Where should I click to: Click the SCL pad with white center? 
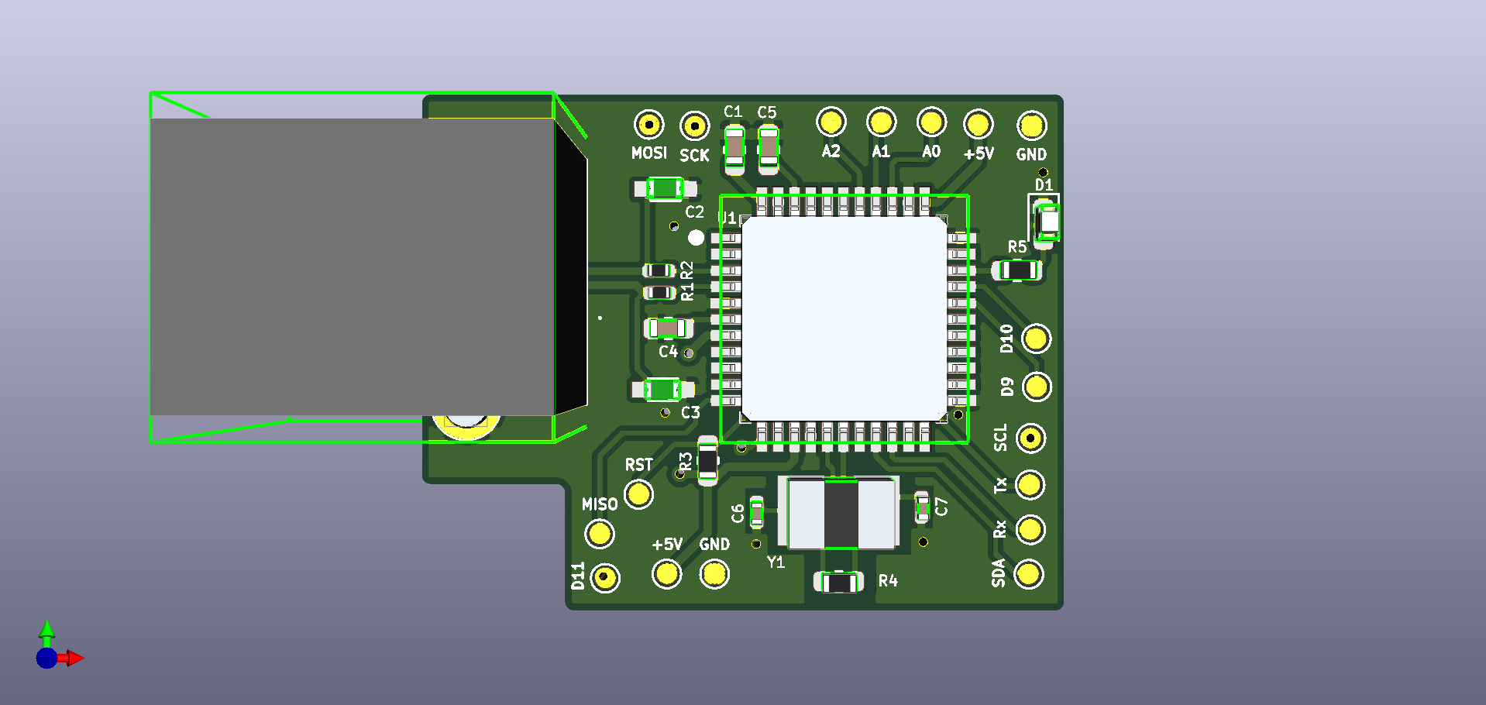pos(1030,438)
